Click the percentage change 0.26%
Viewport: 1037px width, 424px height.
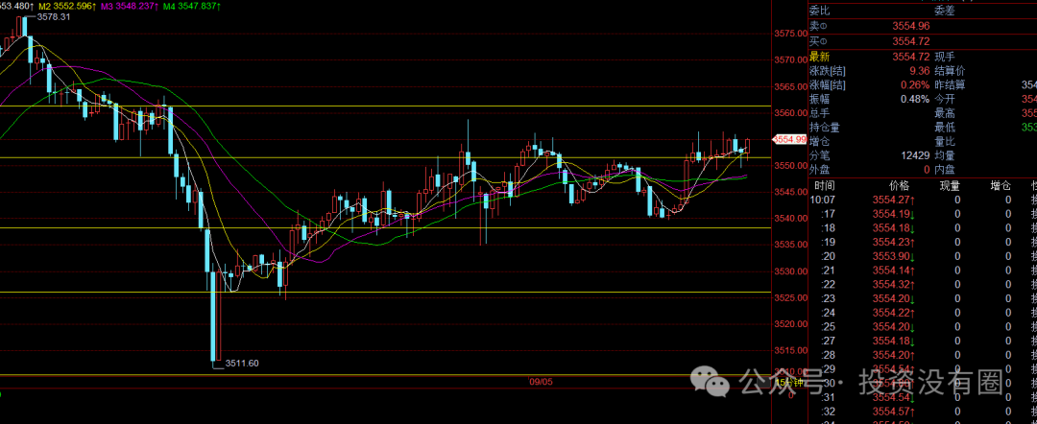(x=915, y=85)
